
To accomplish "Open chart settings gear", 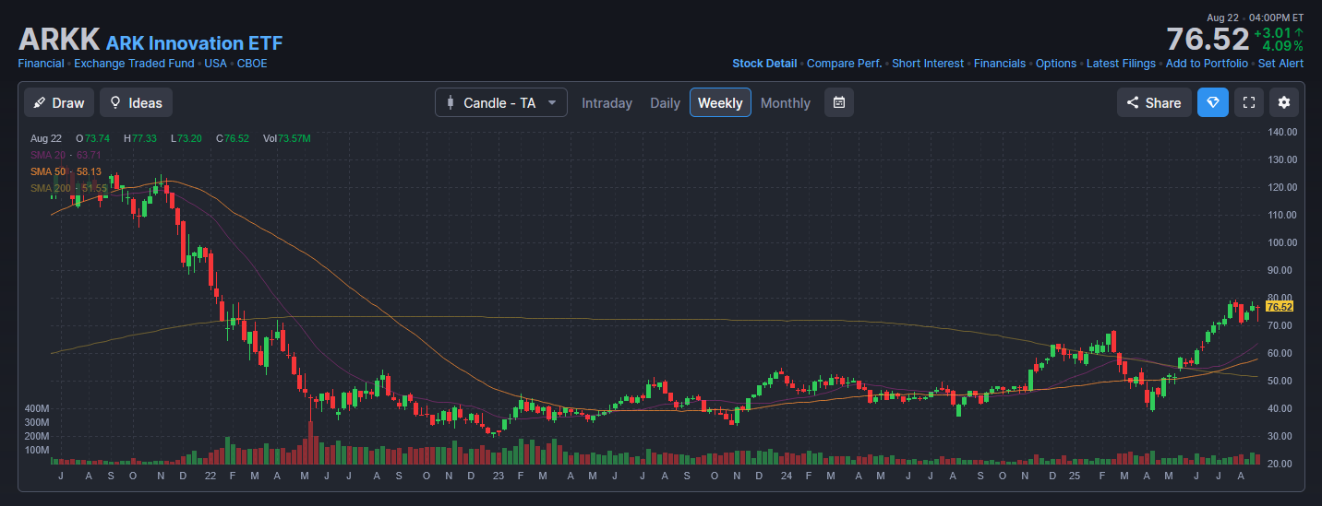I will coord(1284,102).
